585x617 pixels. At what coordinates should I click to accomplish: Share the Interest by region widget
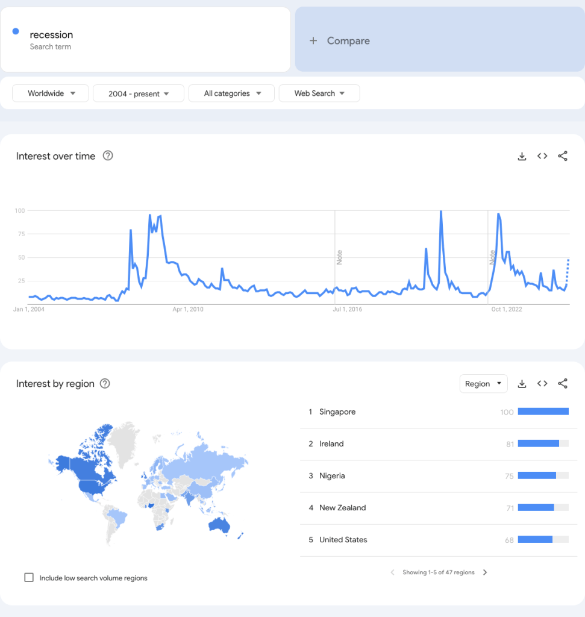[x=563, y=384]
